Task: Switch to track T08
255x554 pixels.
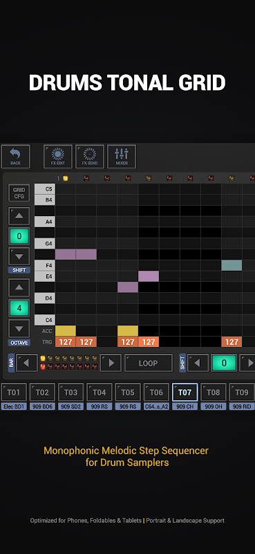Action: [214, 392]
